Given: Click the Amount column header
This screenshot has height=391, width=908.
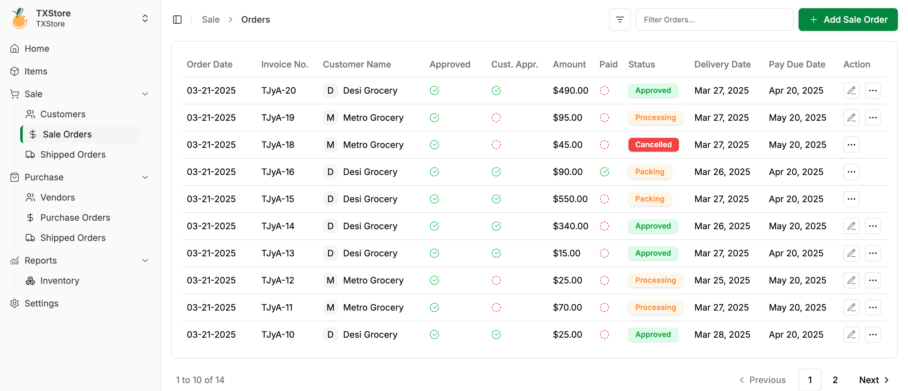Looking at the screenshot, I should [569, 64].
